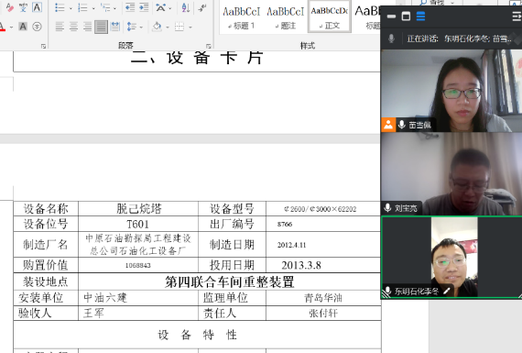Image resolution: width=522 pixels, height=353 pixels.
Task: Increase the paragraph indent
Action: [x=144, y=7]
